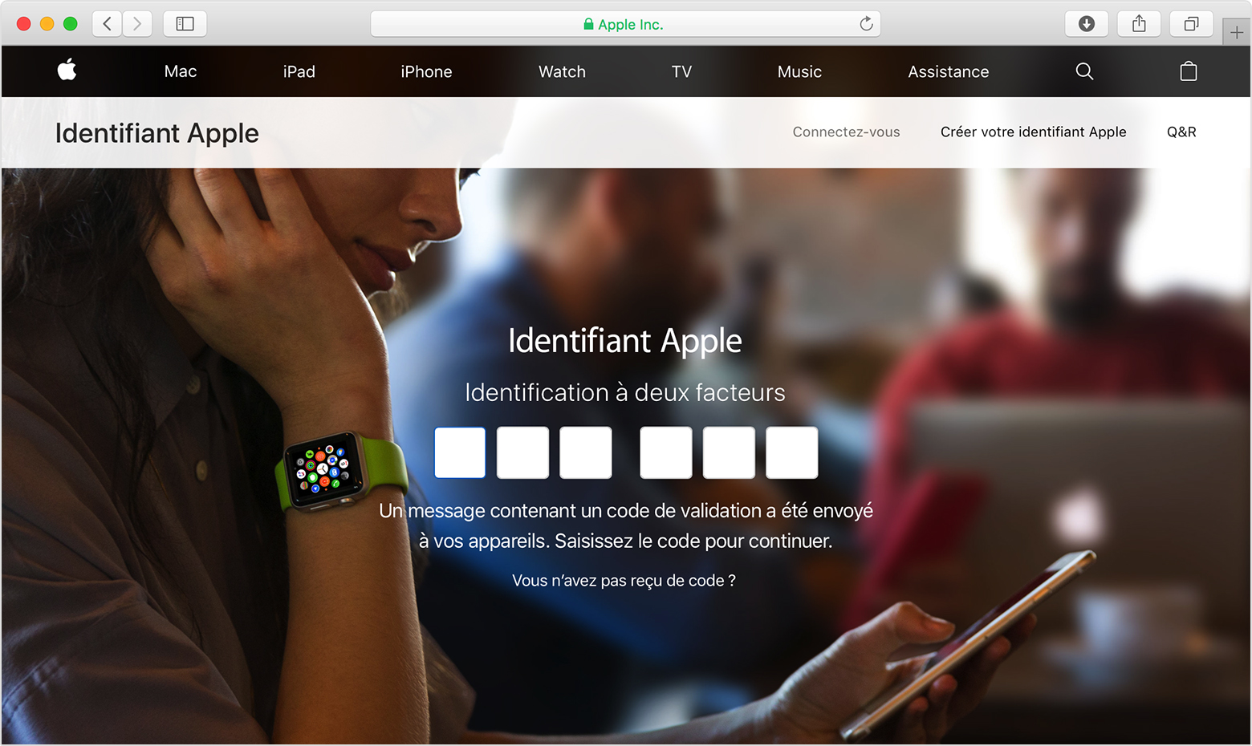Click the Connectez-vous link

click(846, 132)
